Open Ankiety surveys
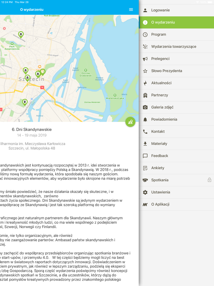Image resolution: width=214 pixels, height=286 pixels. click(176, 168)
